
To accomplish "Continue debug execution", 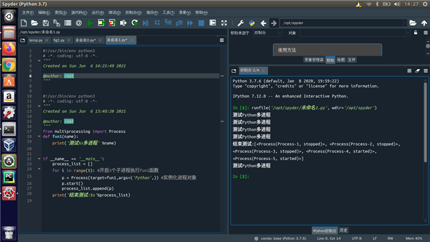I will click(190, 23).
